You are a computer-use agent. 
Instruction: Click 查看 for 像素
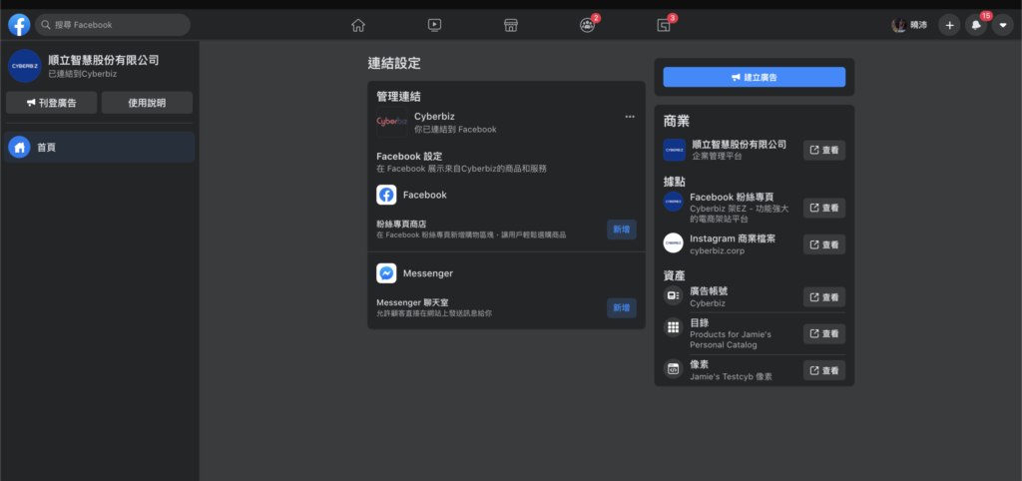pos(823,370)
